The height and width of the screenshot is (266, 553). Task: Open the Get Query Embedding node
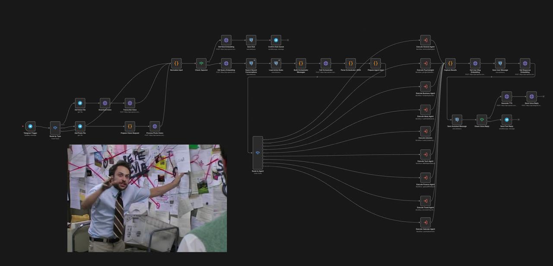pyautogui.click(x=226, y=63)
